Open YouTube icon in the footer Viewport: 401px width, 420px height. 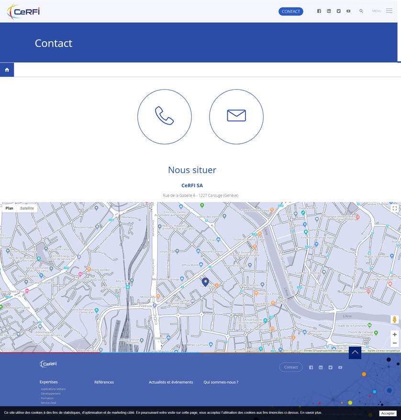(x=340, y=367)
